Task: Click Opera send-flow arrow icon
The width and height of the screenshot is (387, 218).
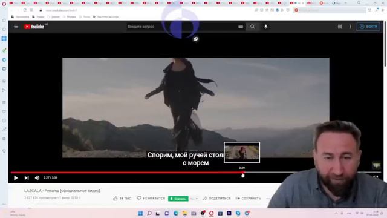Action: (x=282, y=10)
